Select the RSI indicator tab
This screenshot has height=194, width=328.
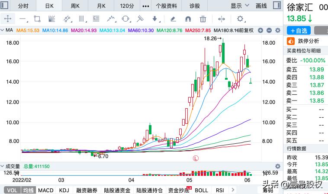pyautogui.click(x=220, y=190)
